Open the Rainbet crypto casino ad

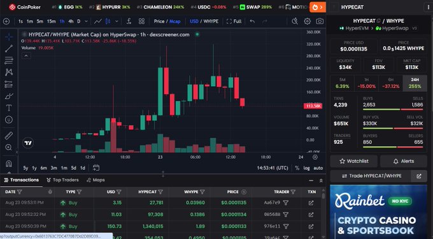coord(378,212)
